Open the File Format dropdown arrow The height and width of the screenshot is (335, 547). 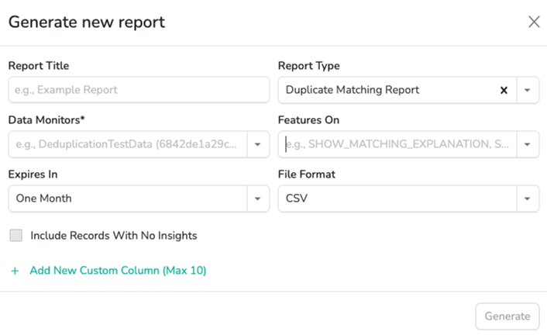tap(528, 199)
